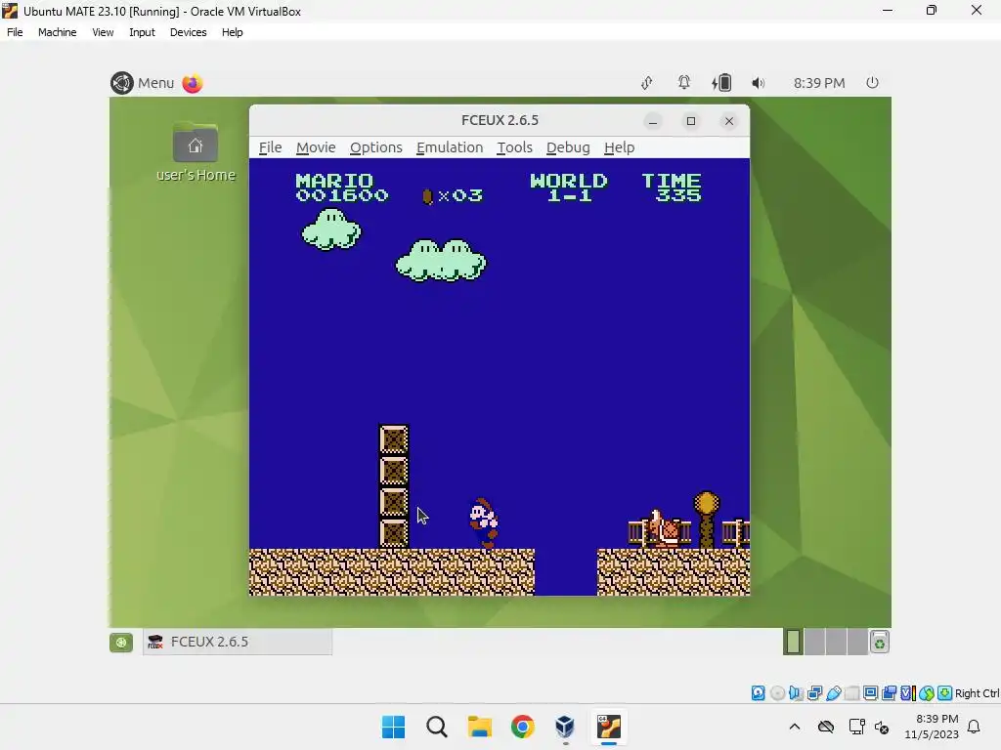
Task: Click the VirtualBox keyboard capture arrow icon
Action: [x=945, y=693]
